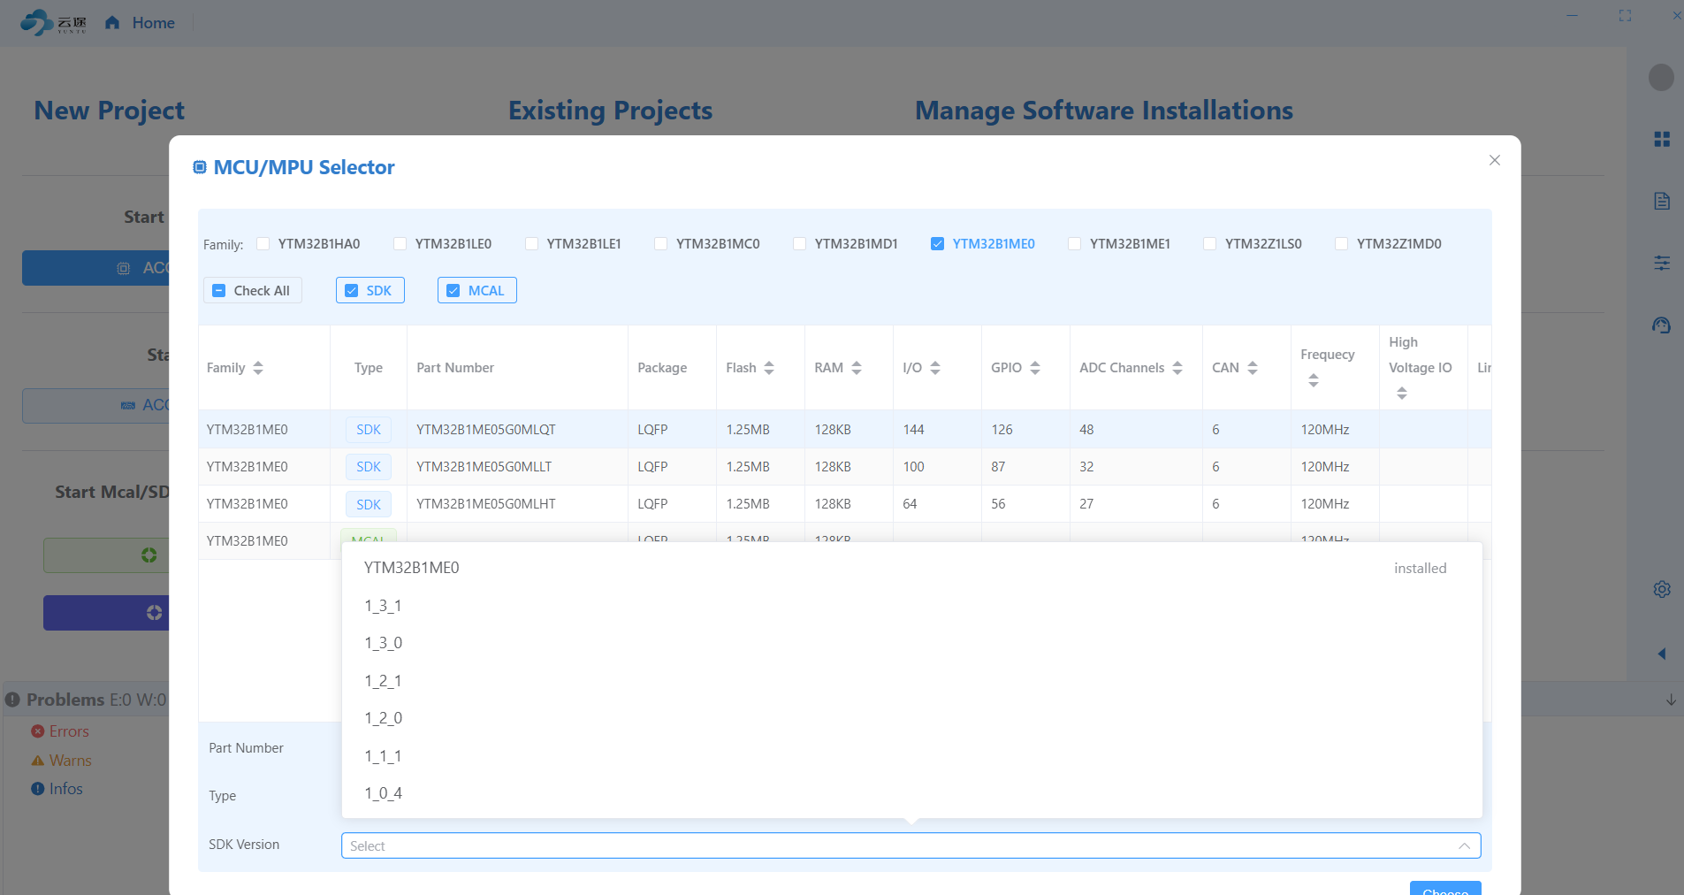Click the Errors label in Problems panel
This screenshot has width=1684, height=895.
point(69,731)
